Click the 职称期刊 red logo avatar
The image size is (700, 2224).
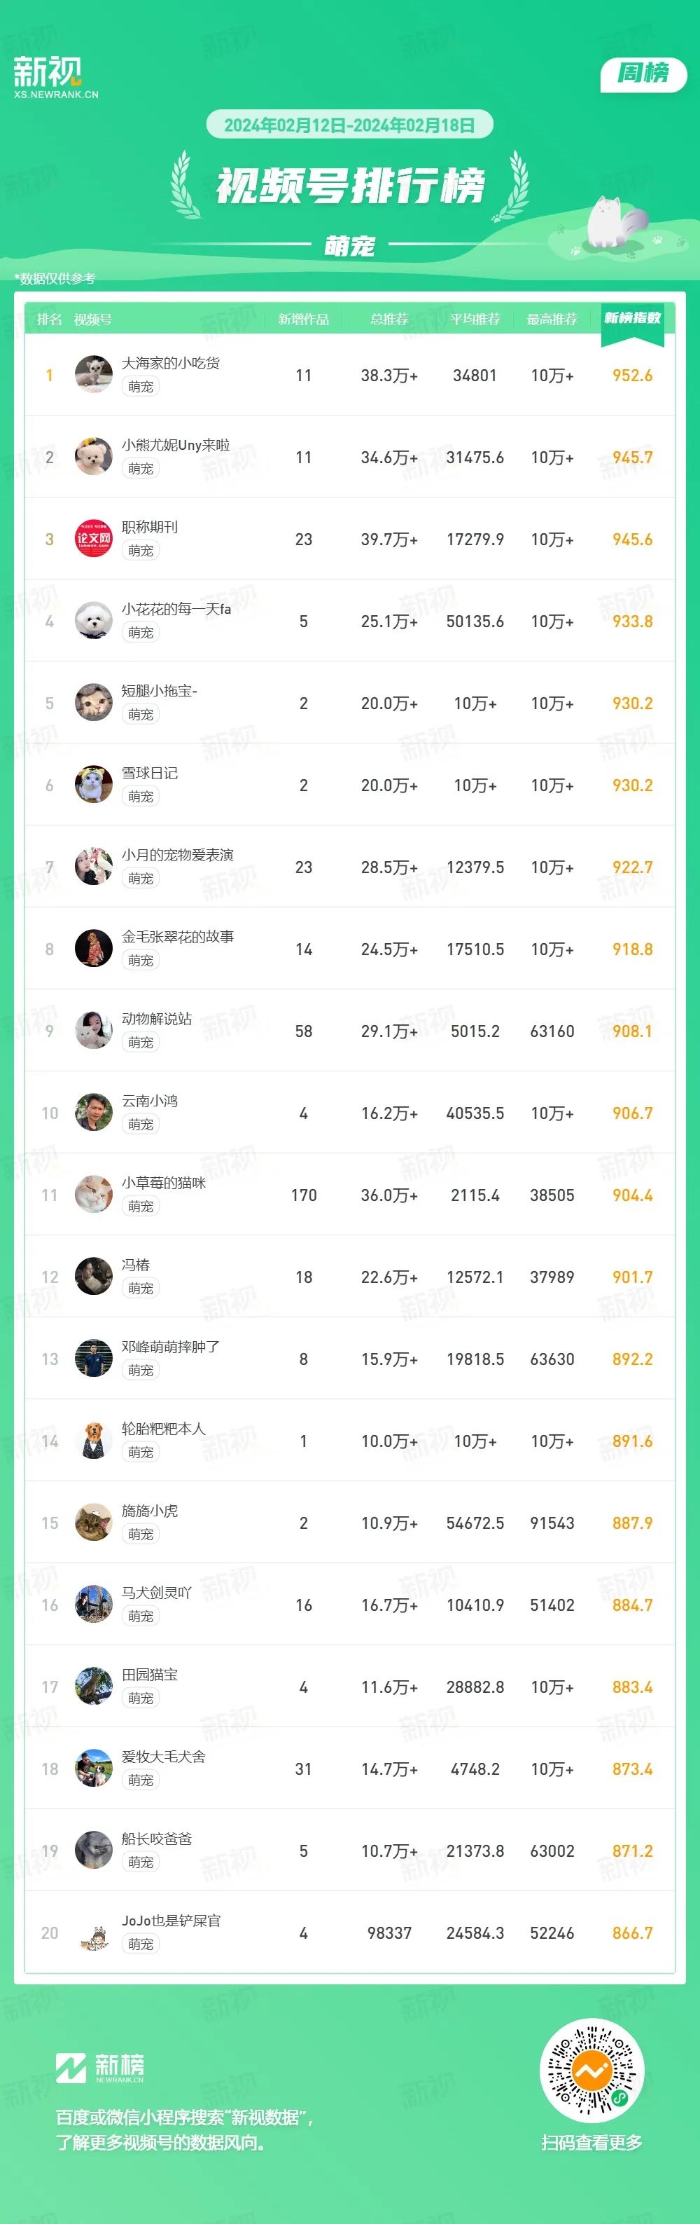tap(93, 539)
